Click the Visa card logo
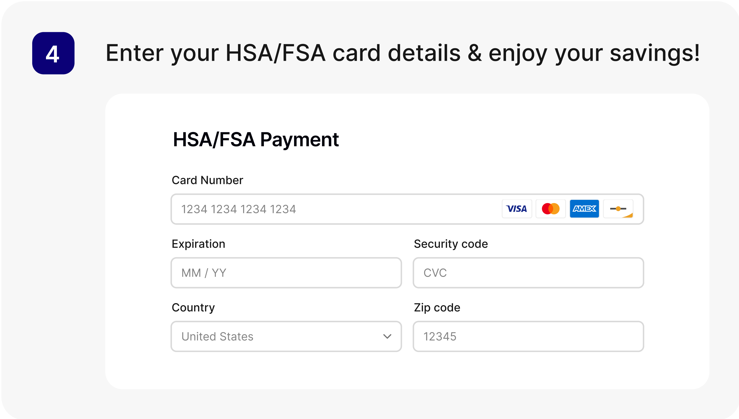Viewport: 739px width, 419px height. tap(517, 209)
